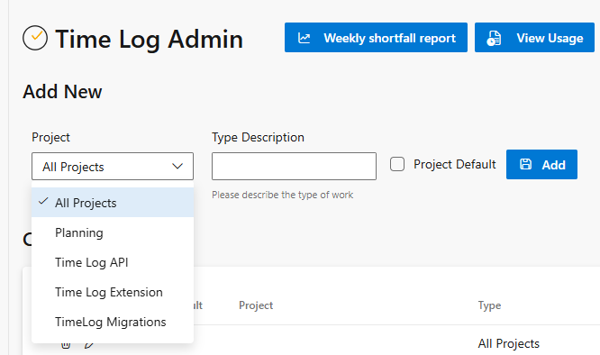Click the Time Log Admin heading
This screenshot has width=600, height=355.
pyautogui.click(x=149, y=39)
